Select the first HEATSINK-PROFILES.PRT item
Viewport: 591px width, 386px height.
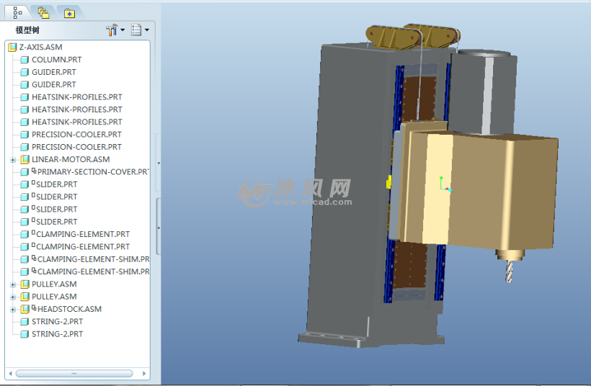[x=76, y=97]
